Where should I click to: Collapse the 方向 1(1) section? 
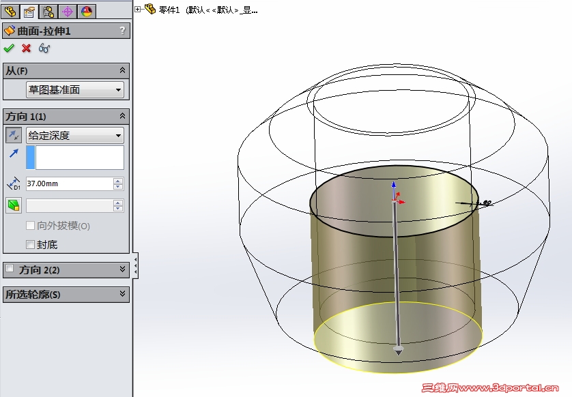pyautogui.click(x=123, y=116)
